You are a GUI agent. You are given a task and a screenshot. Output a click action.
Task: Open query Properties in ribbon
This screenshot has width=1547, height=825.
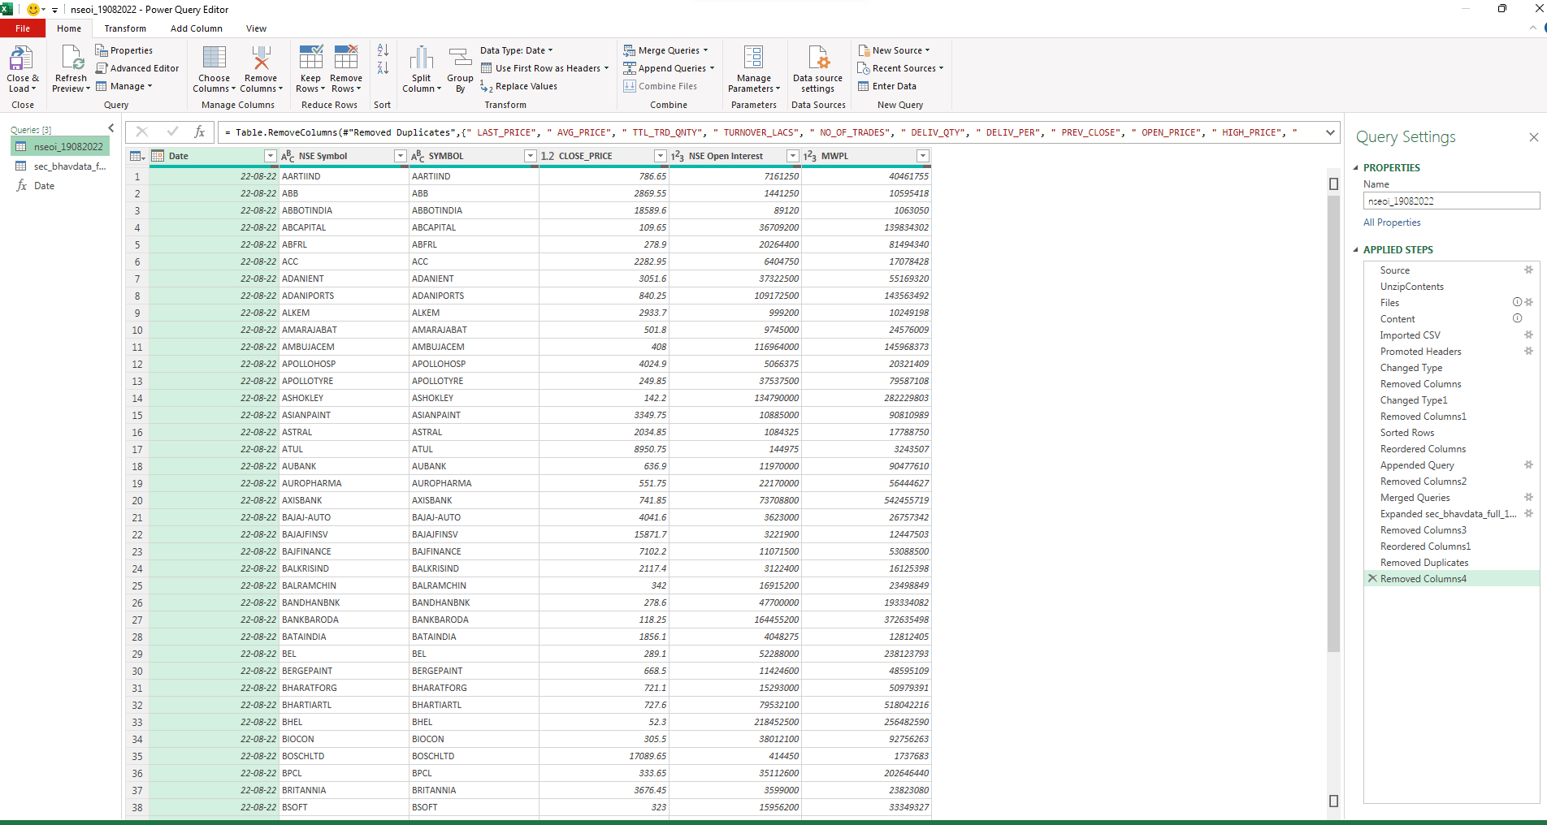124,50
